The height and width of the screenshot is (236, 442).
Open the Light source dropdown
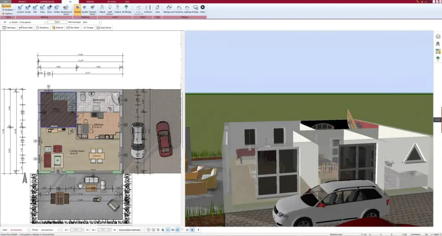click(110, 9)
